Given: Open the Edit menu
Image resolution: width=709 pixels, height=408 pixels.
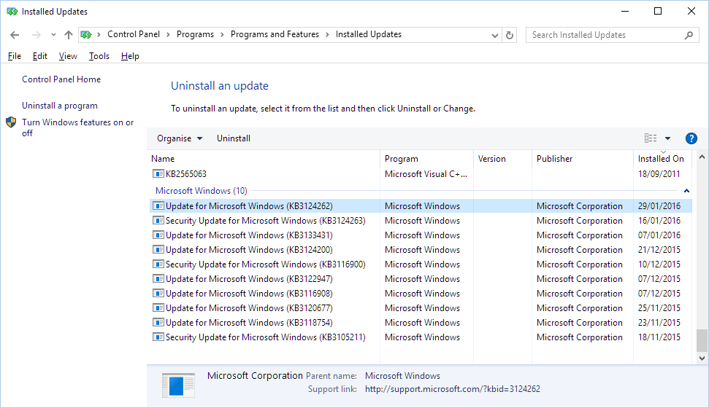Looking at the screenshot, I should pyautogui.click(x=39, y=56).
